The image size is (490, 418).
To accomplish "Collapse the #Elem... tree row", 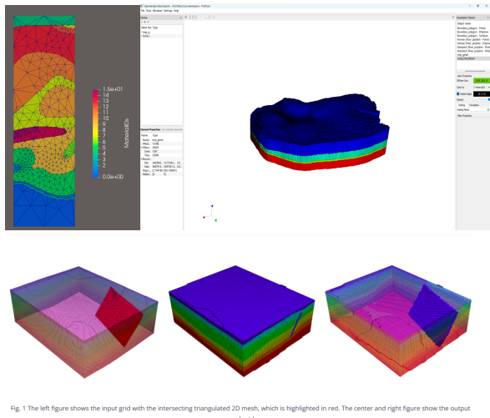I will [x=142, y=148].
